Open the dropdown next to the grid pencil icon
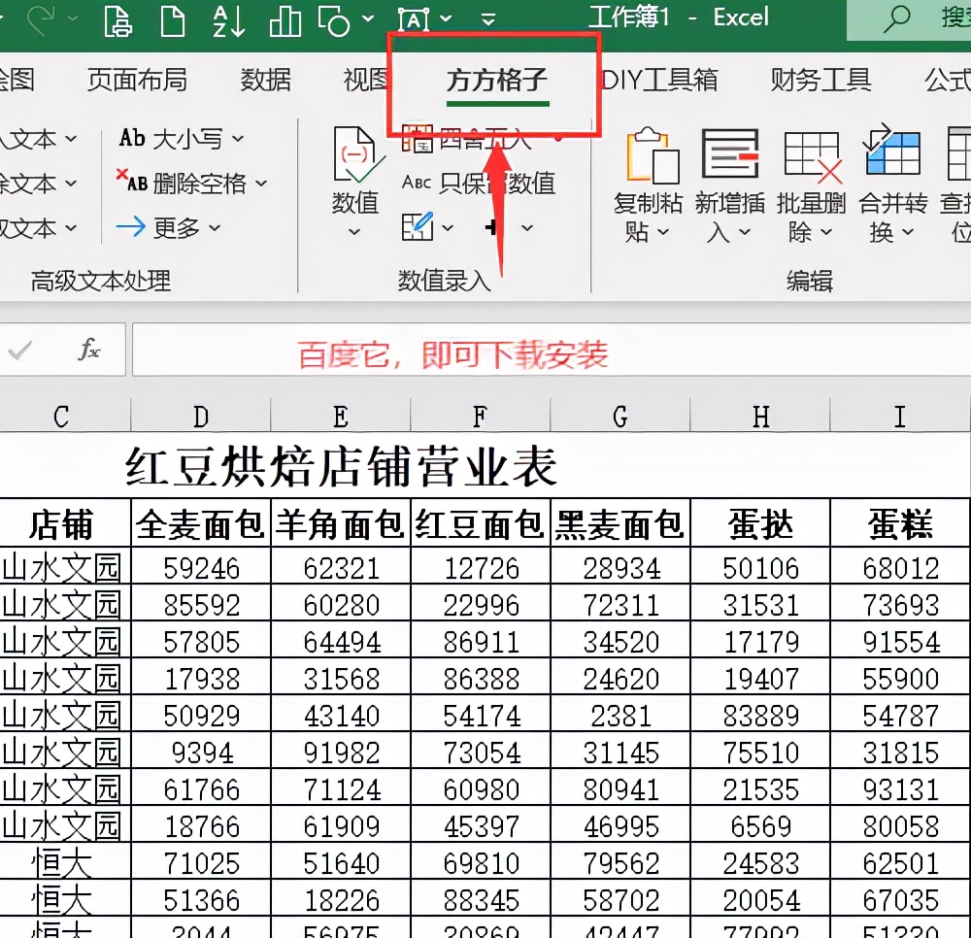Screen dimensions: 971x938 pos(448,228)
